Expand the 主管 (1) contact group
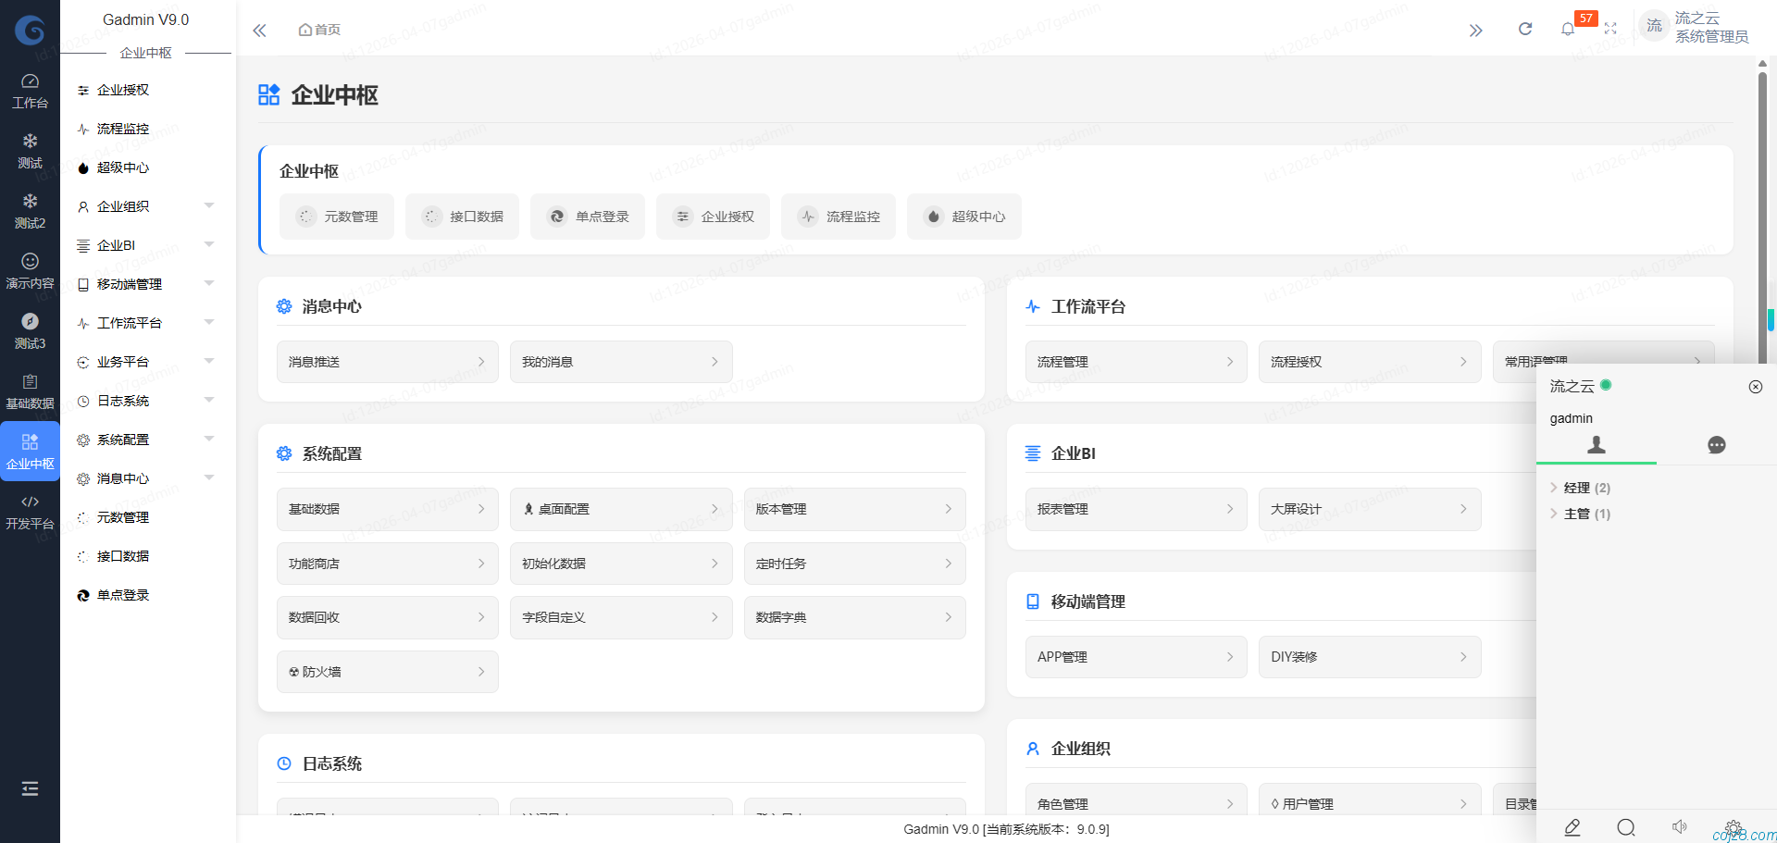The height and width of the screenshot is (843, 1777). click(1577, 514)
